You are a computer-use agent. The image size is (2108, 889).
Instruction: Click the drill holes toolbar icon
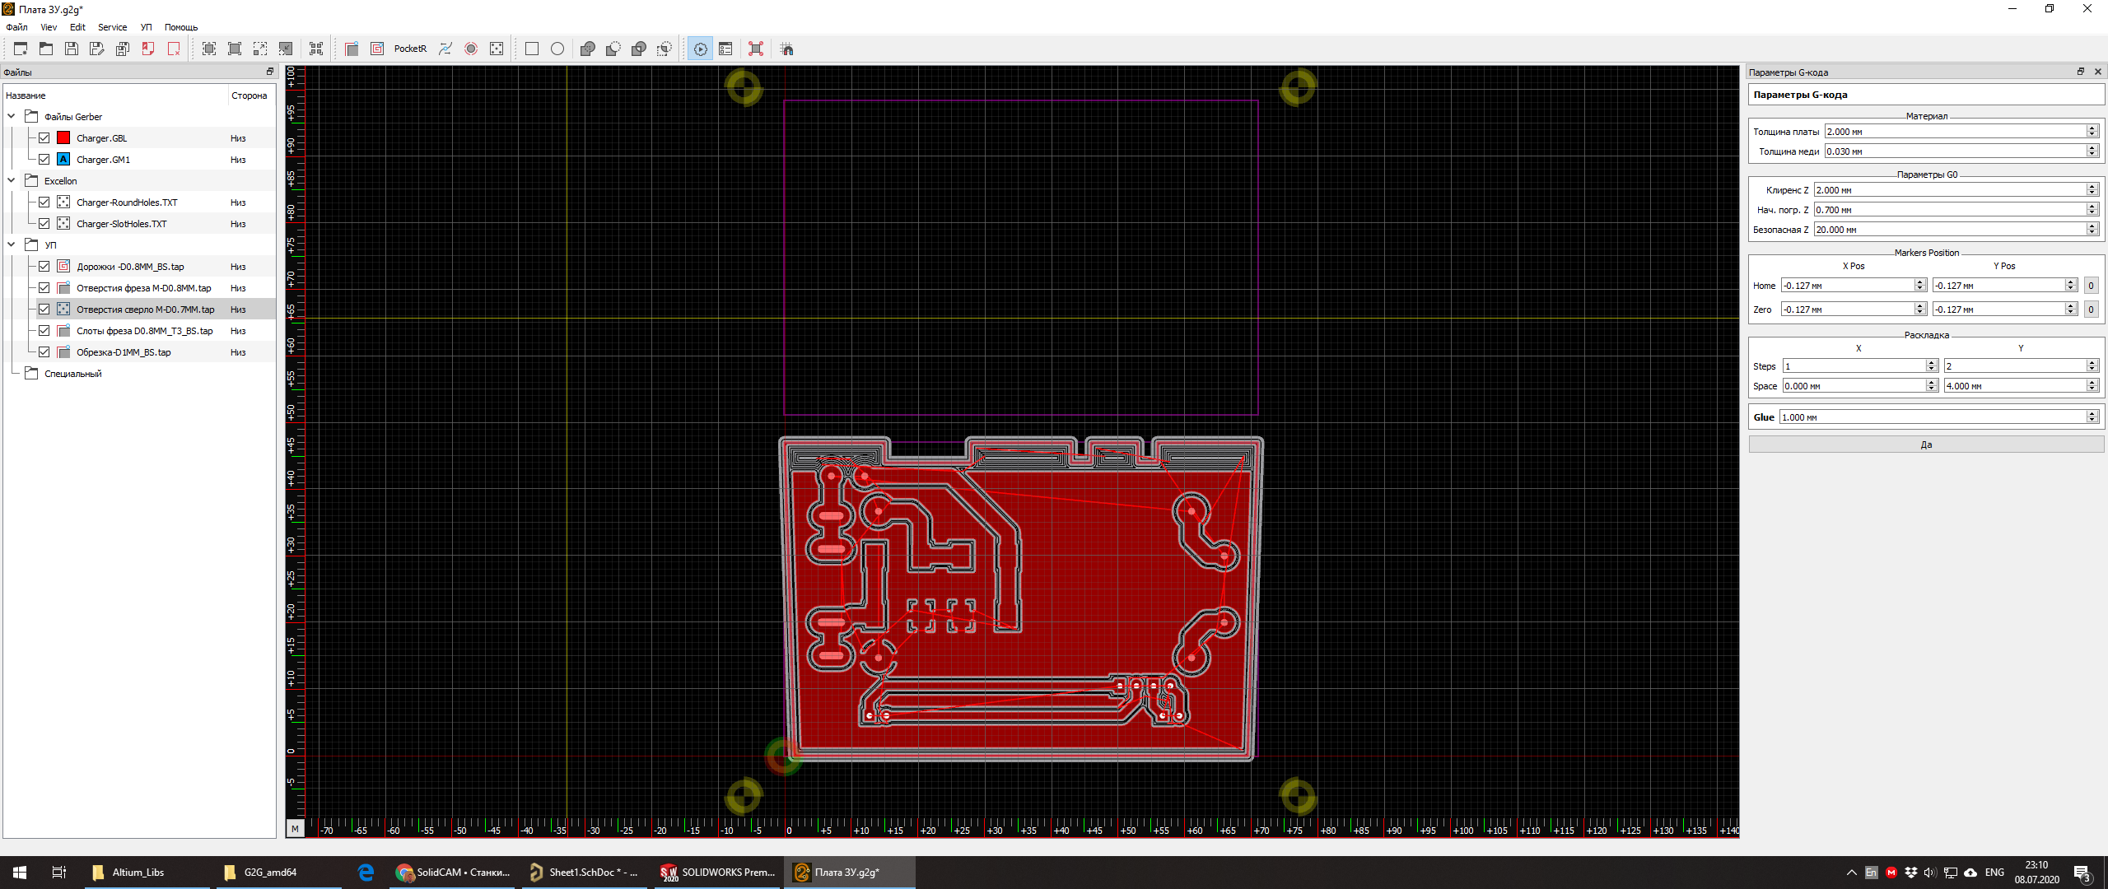click(497, 49)
